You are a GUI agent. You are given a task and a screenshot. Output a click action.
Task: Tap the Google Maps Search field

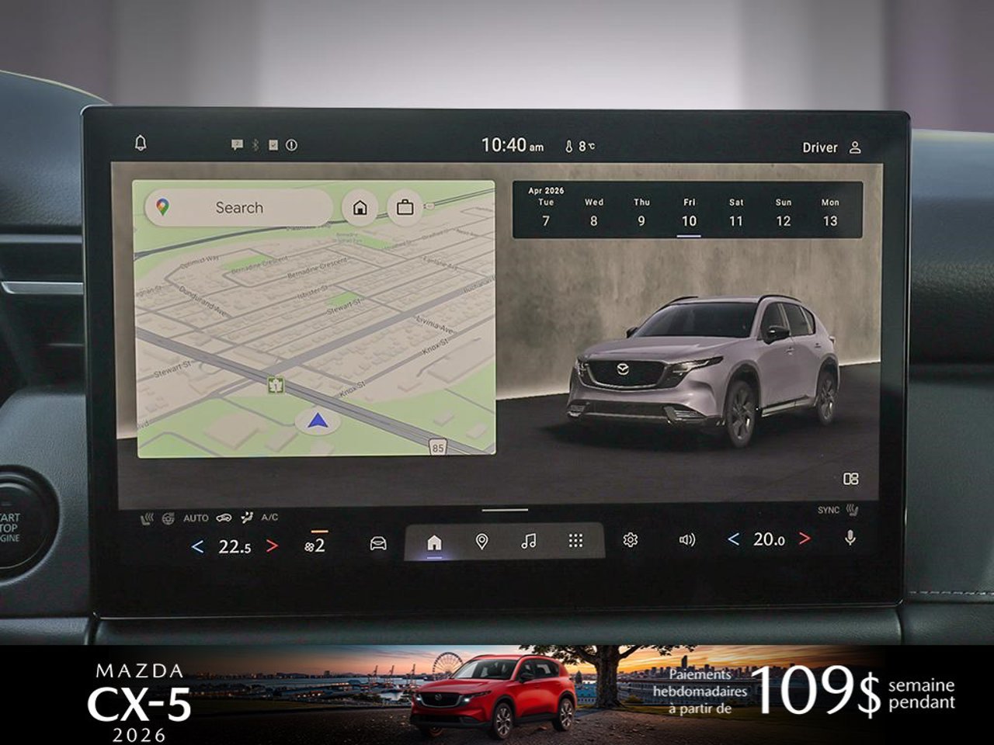click(239, 208)
